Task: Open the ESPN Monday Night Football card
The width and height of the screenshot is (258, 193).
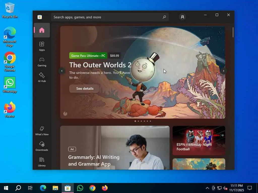Action: 199,140
